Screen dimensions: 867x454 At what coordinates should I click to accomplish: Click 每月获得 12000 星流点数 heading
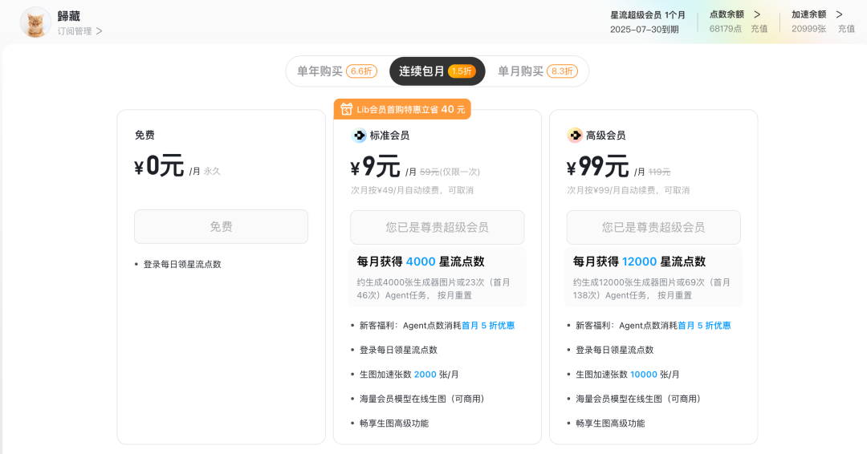point(639,261)
